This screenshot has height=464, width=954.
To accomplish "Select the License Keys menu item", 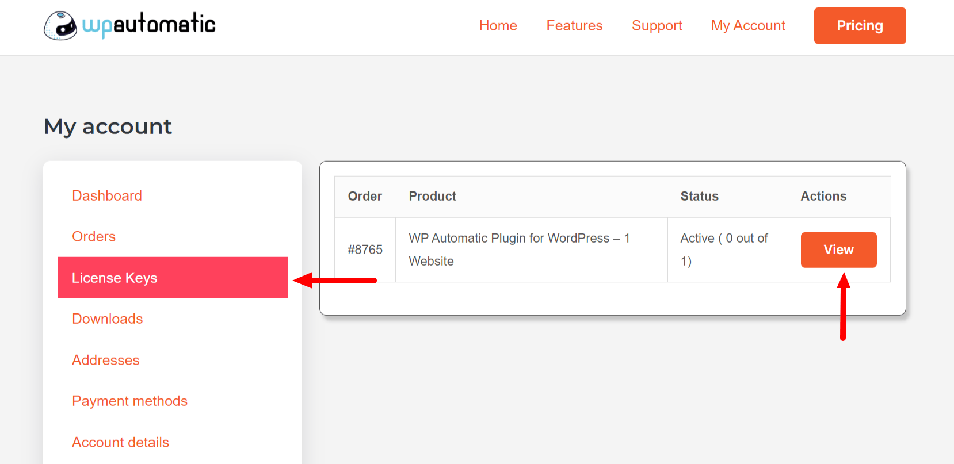I will coord(173,278).
